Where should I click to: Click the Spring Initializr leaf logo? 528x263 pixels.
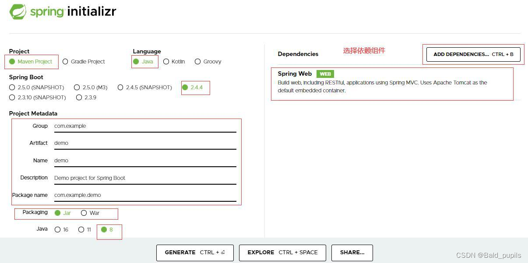click(18, 11)
